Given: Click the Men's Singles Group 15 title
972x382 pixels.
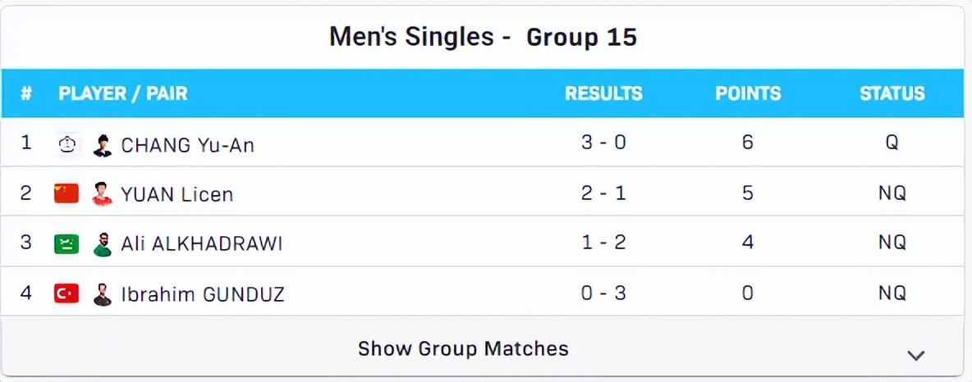Looking at the screenshot, I should (483, 37).
